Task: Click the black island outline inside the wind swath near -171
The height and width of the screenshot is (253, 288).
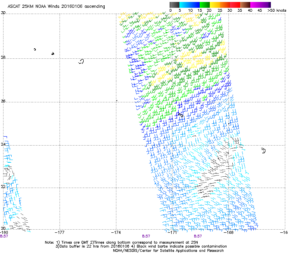Action: 181,115
